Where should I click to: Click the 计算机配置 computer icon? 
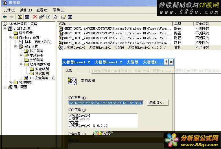point(10,28)
